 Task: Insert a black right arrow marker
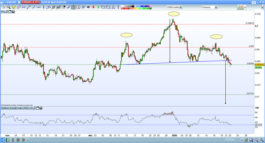(88, 7)
